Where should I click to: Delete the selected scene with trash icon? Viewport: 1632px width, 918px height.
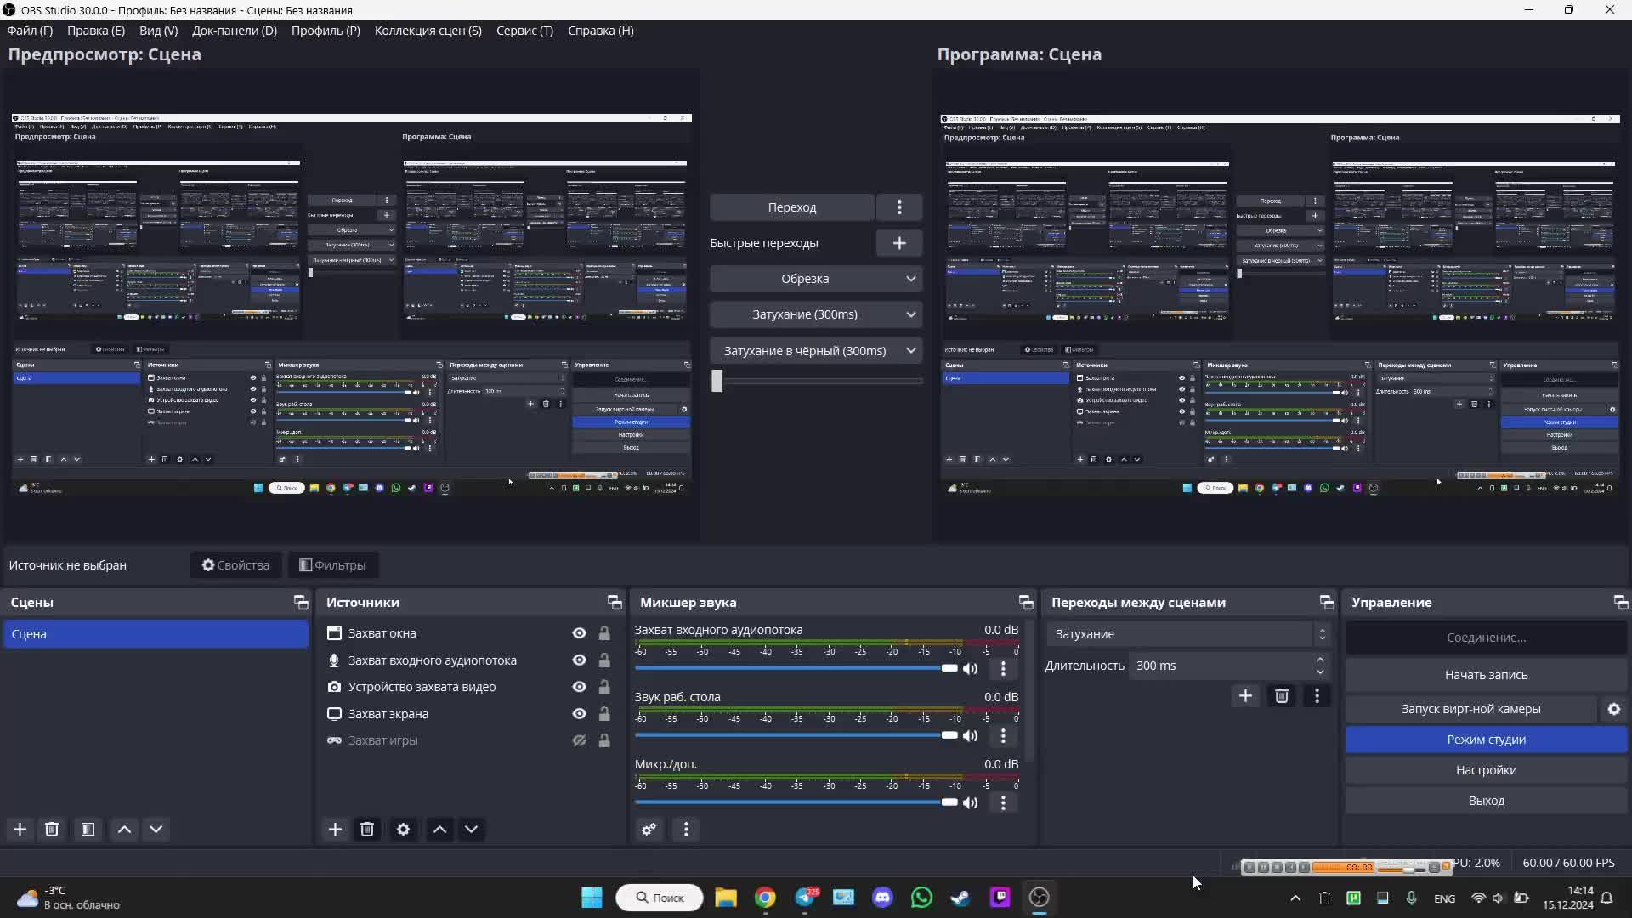pos(52,830)
